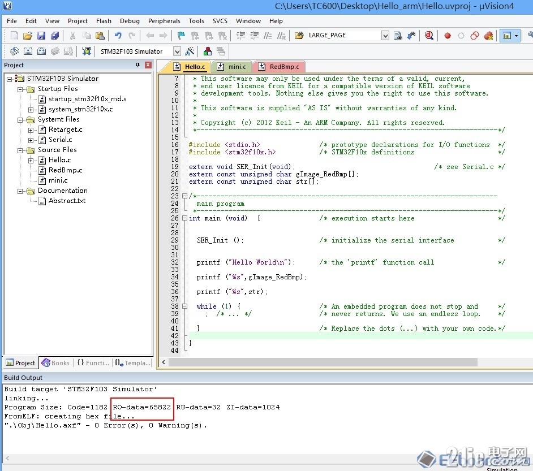This screenshot has width=533, height=471.
Task: Click inside the LARGE_PAGE search field
Action: [343, 35]
